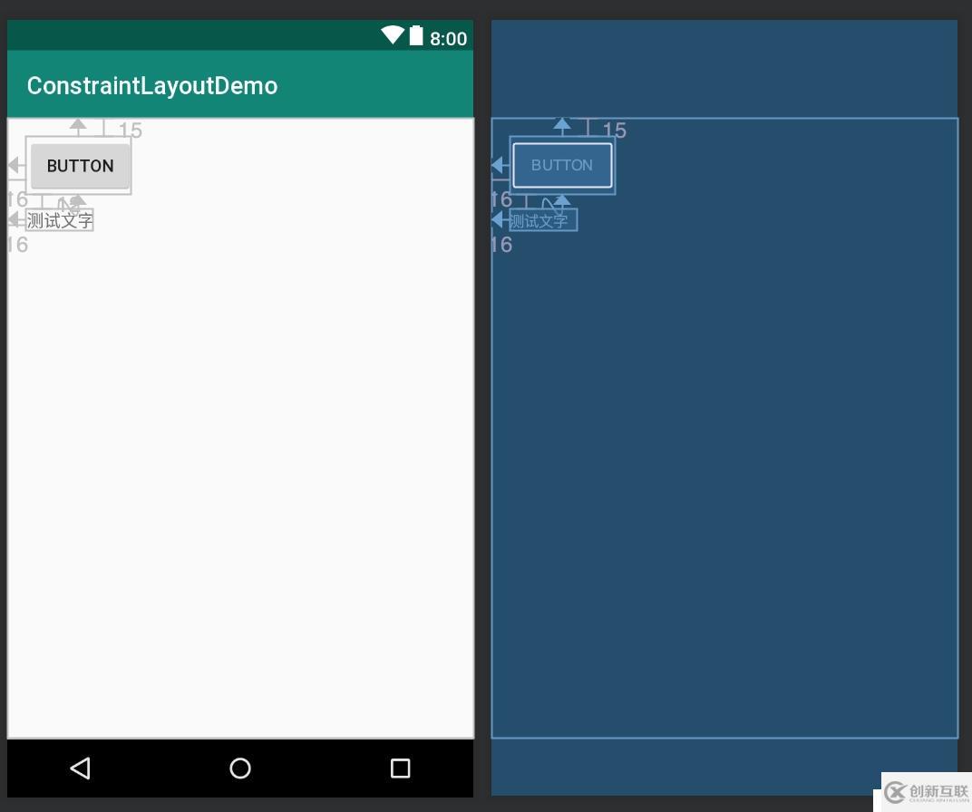Click the left constraint arrow of blueprint text view

click(x=499, y=220)
